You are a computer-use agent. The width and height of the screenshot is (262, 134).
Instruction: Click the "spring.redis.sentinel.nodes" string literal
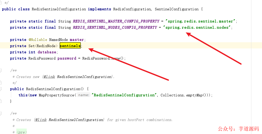197,27
